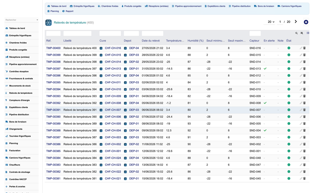Open Produits congelés top menu item

tap(131, 6)
